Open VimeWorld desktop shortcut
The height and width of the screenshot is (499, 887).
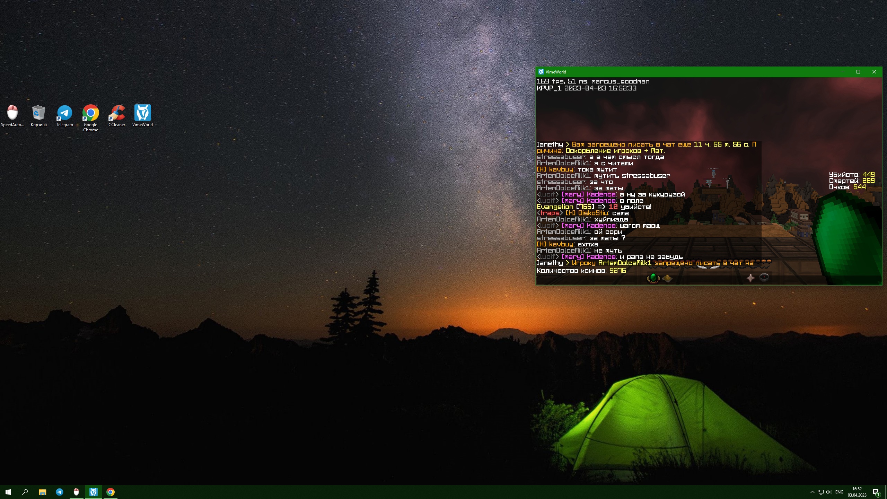tap(142, 116)
